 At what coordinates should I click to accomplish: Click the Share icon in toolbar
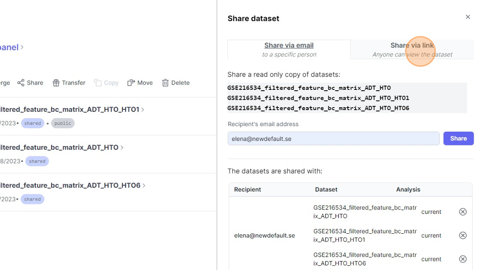pyautogui.click(x=21, y=83)
